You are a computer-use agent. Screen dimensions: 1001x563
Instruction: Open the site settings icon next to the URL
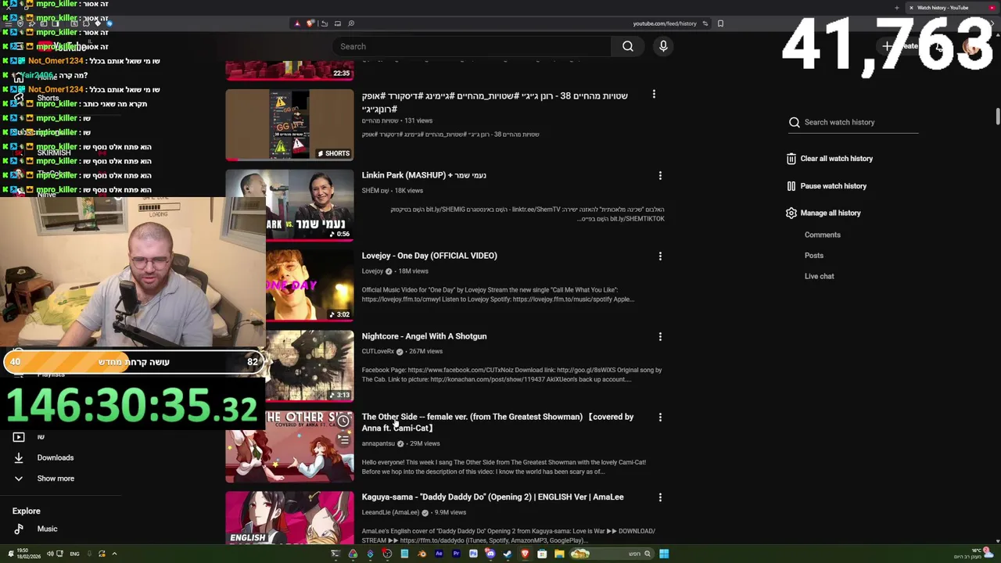(705, 23)
